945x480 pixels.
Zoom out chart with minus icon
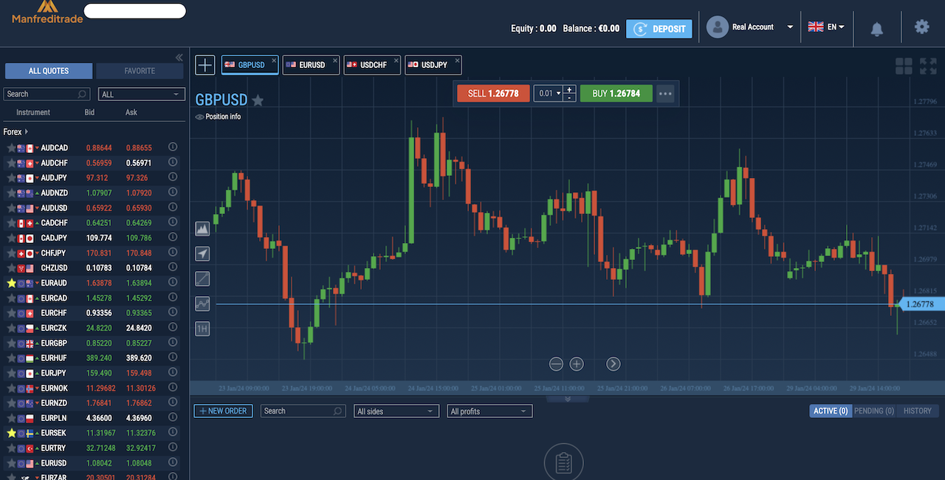tap(556, 364)
